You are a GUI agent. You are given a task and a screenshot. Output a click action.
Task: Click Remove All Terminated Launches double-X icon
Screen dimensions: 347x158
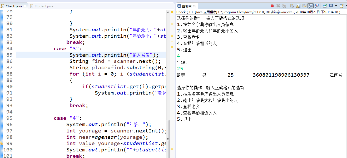coord(284,6)
